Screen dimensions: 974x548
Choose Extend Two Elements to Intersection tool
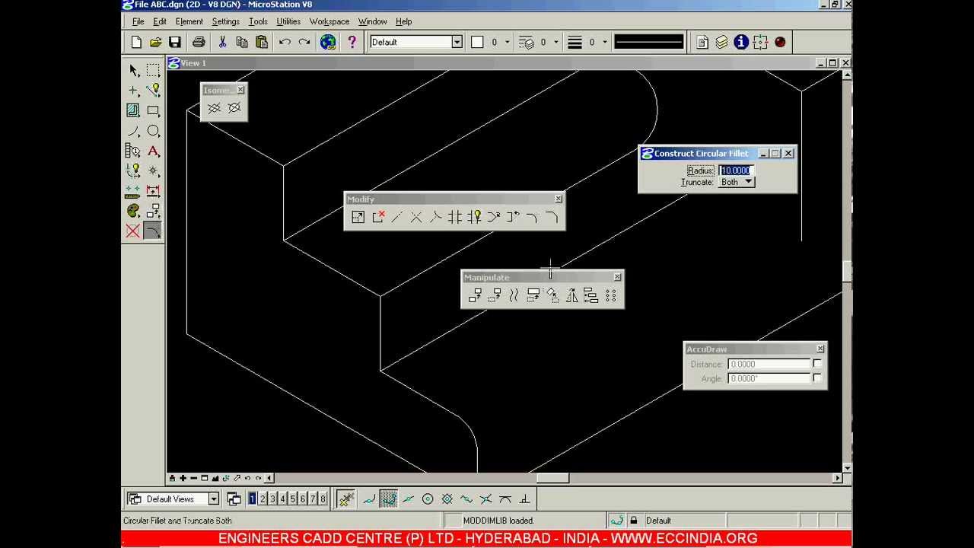(416, 218)
